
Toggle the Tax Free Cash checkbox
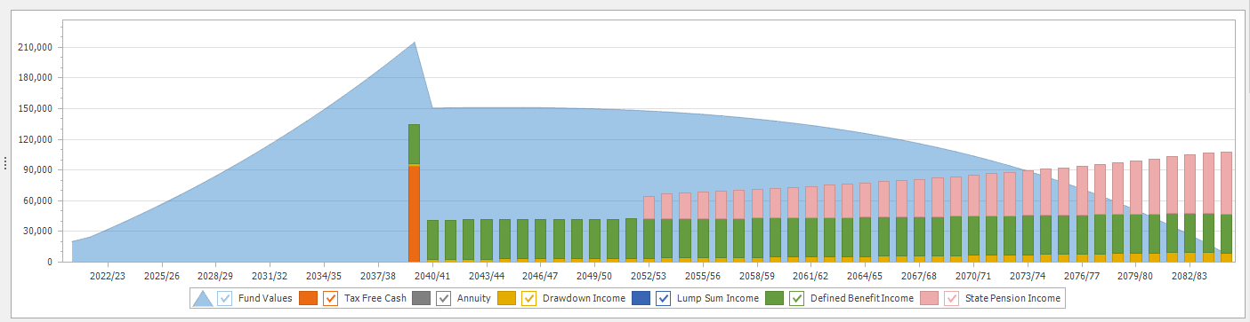[331, 298]
